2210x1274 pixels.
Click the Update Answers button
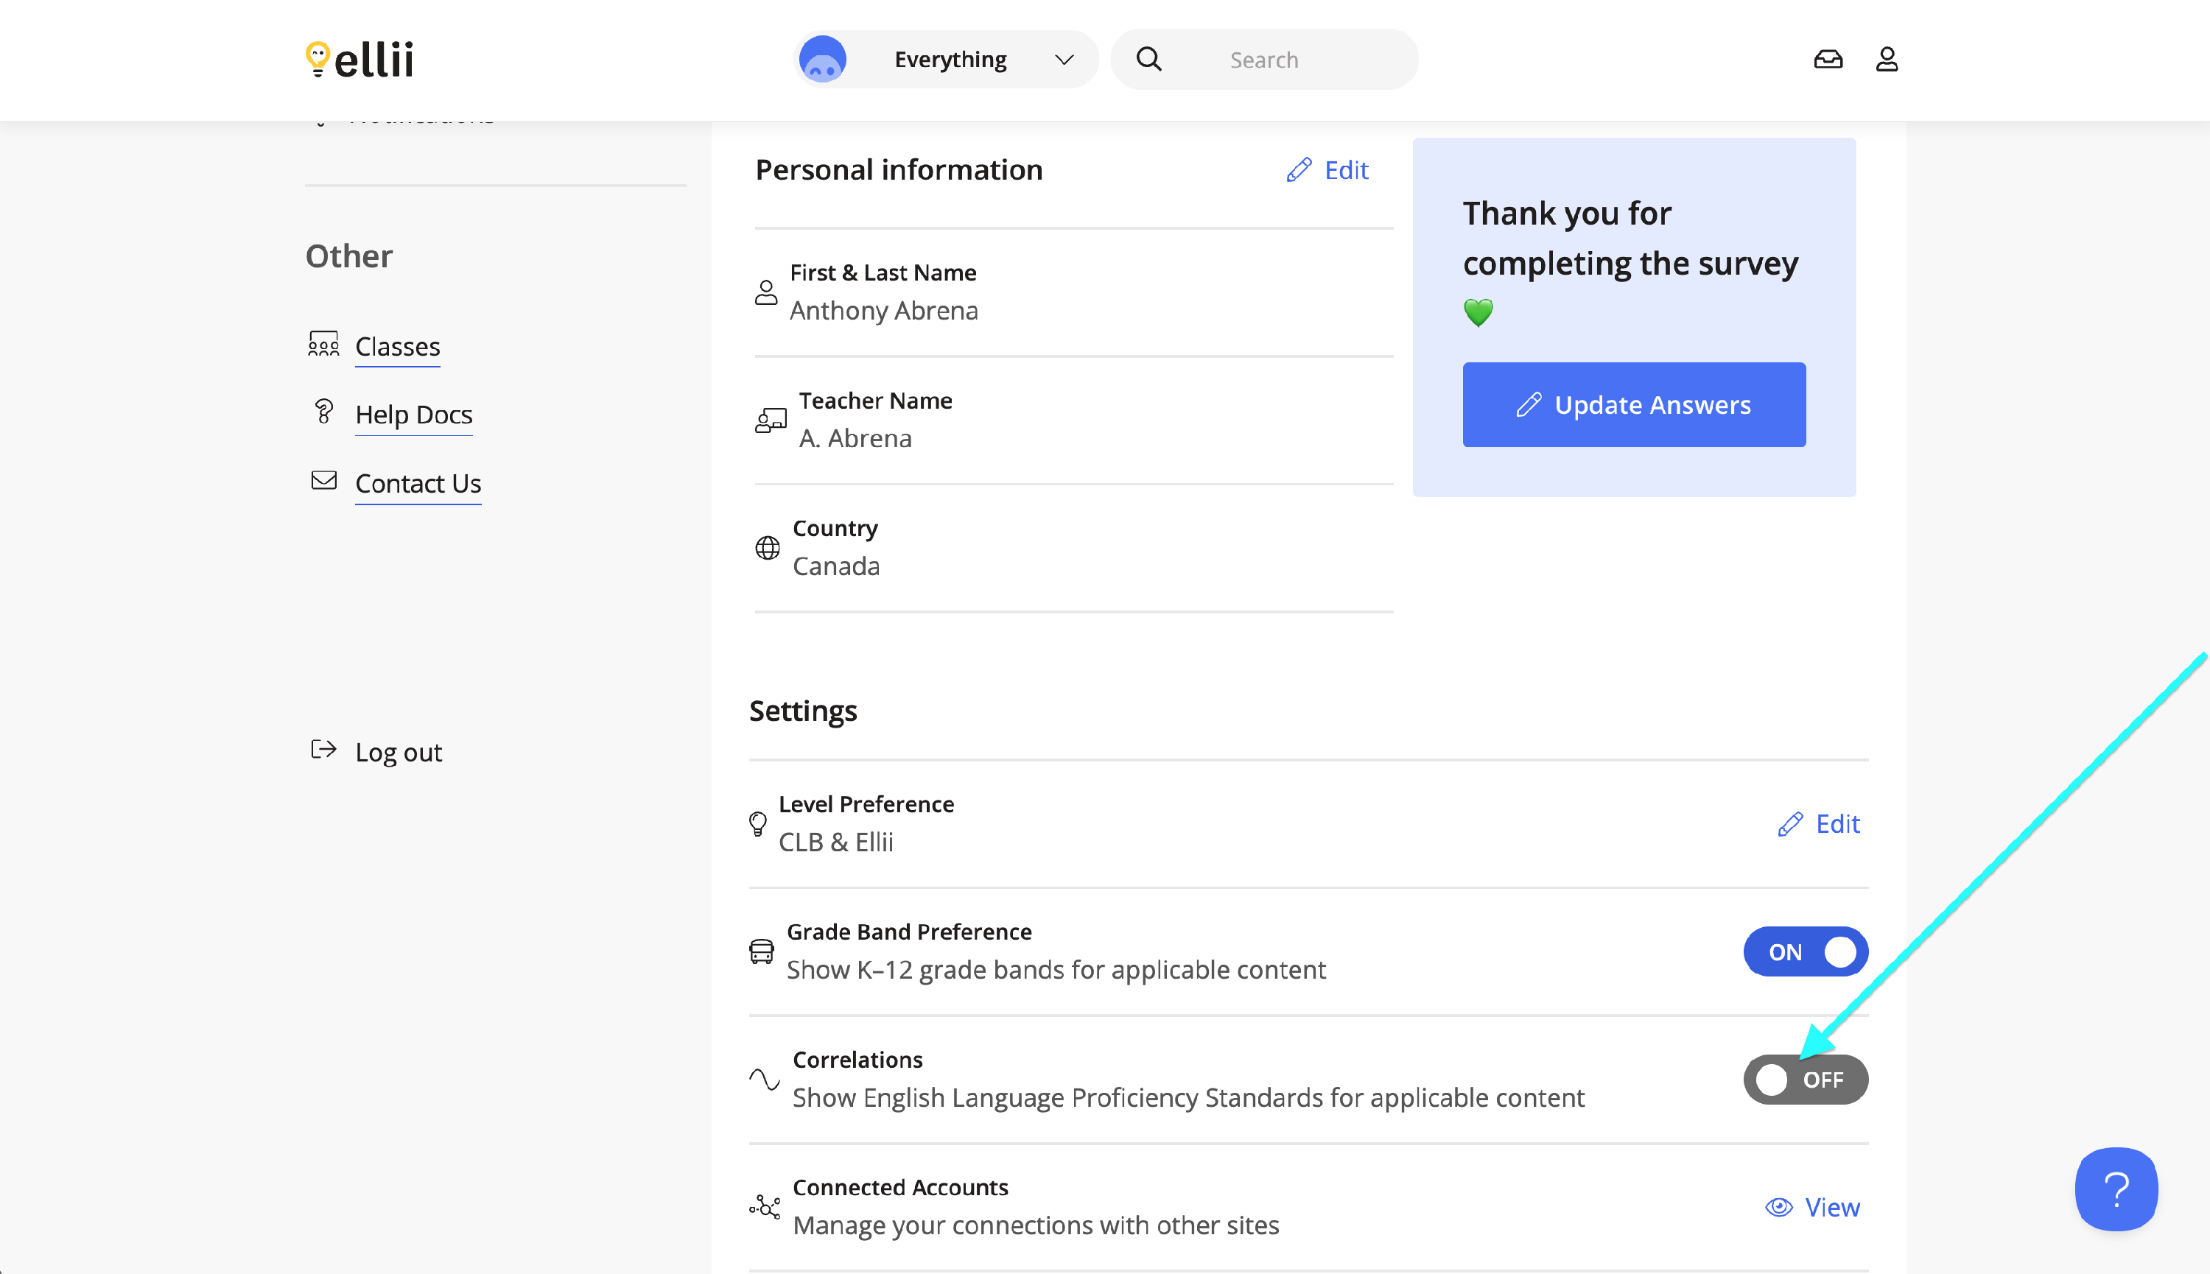pyautogui.click(x=1633, y=404)
